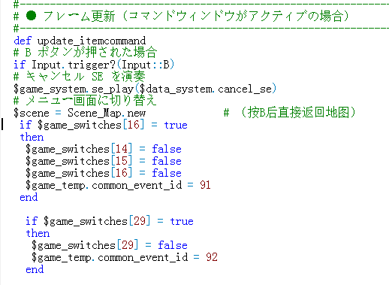Click the line "$game_temp.common_event_id = 91"
This screenshot has height=285, width=389.
click(118, 186)
